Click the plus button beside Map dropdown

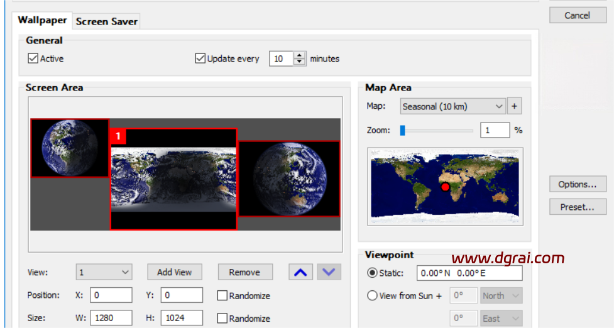pyautogui.click(x=514, y=106)
